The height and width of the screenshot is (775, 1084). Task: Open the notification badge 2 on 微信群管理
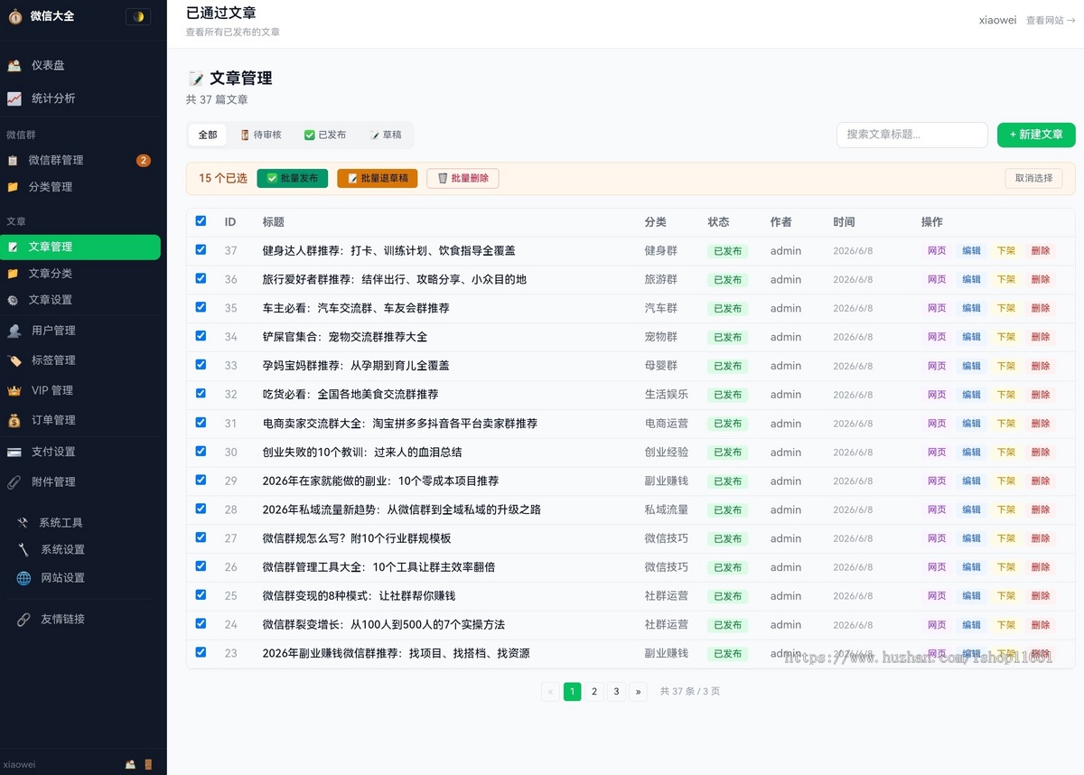tap(144, 161)
